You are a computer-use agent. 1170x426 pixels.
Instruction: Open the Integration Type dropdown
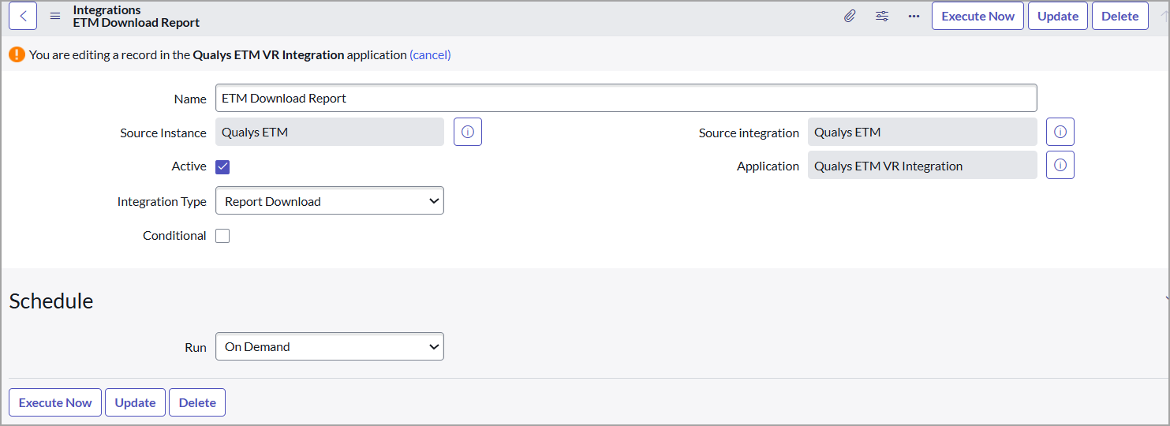click(329, 201)
